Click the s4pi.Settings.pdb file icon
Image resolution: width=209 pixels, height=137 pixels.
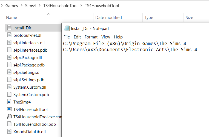point(9,80)
